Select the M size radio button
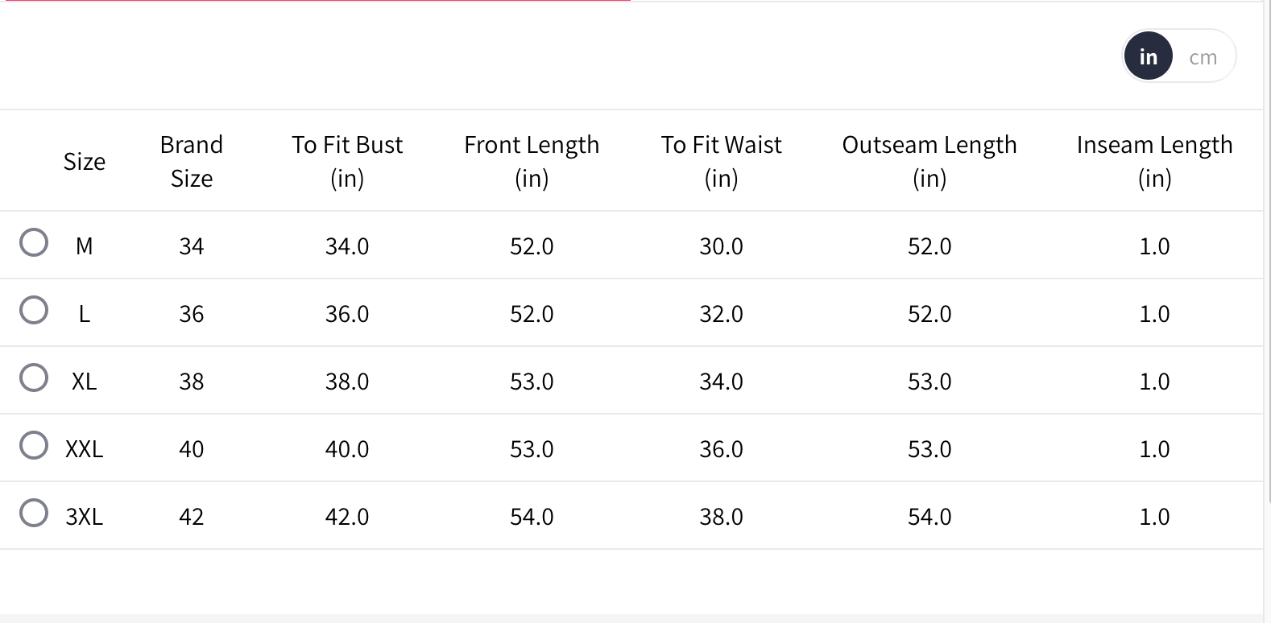 (34, 242)
